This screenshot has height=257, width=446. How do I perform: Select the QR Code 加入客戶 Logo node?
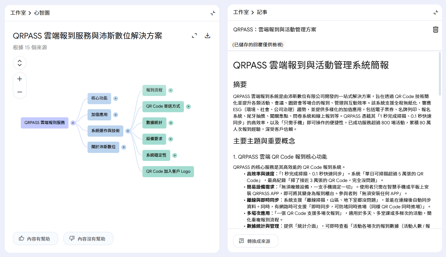tap(168, 172)
